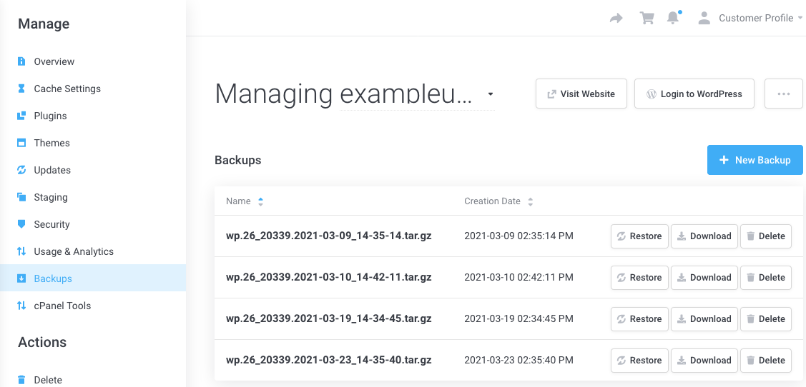The width and height of the screenshot is (806, 387).
Task: Delete the 2021-03-23 backup
Action: click(x=765, y=361)
